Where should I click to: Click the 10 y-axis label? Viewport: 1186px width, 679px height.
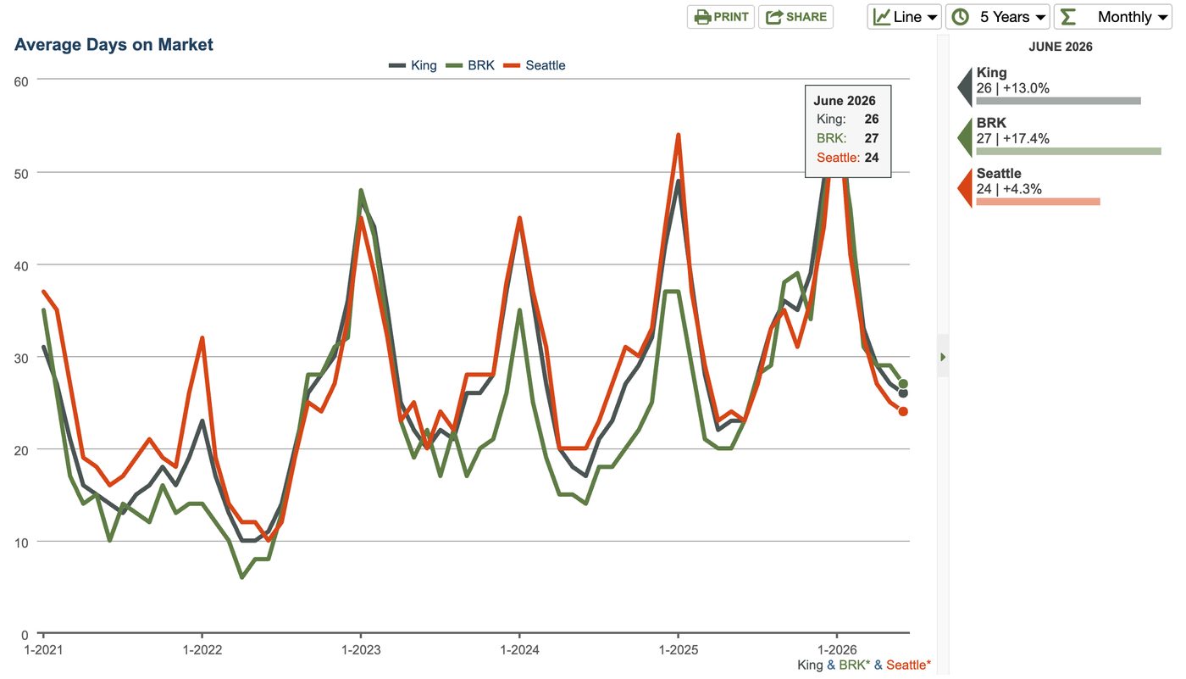[x=20, y=543]
